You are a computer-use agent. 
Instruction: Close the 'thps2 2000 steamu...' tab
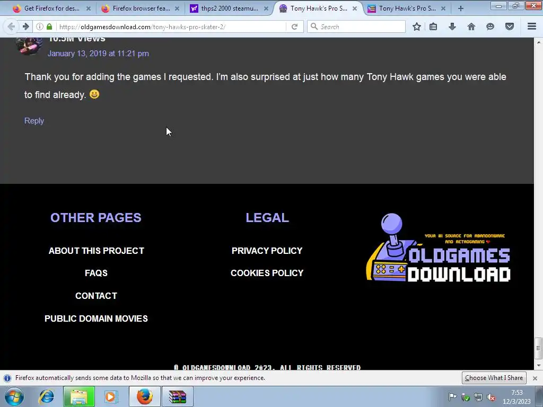pos(266,8)
